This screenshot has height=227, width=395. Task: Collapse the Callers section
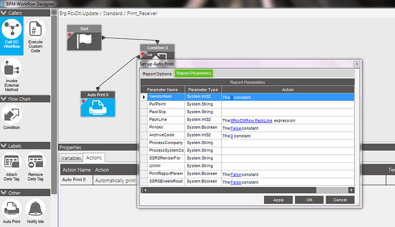click(x=3, y=13)
